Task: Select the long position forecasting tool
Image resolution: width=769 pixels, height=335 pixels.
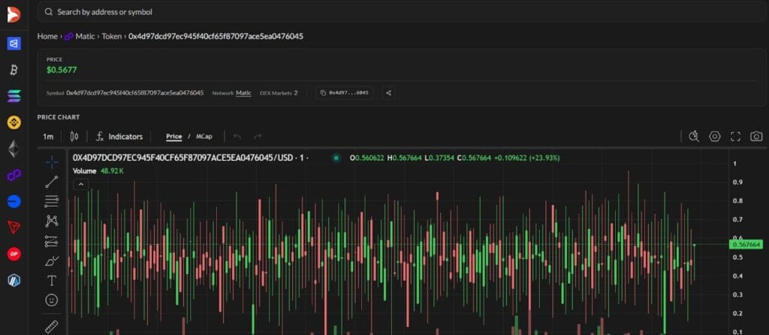Action: coord(52,241)
